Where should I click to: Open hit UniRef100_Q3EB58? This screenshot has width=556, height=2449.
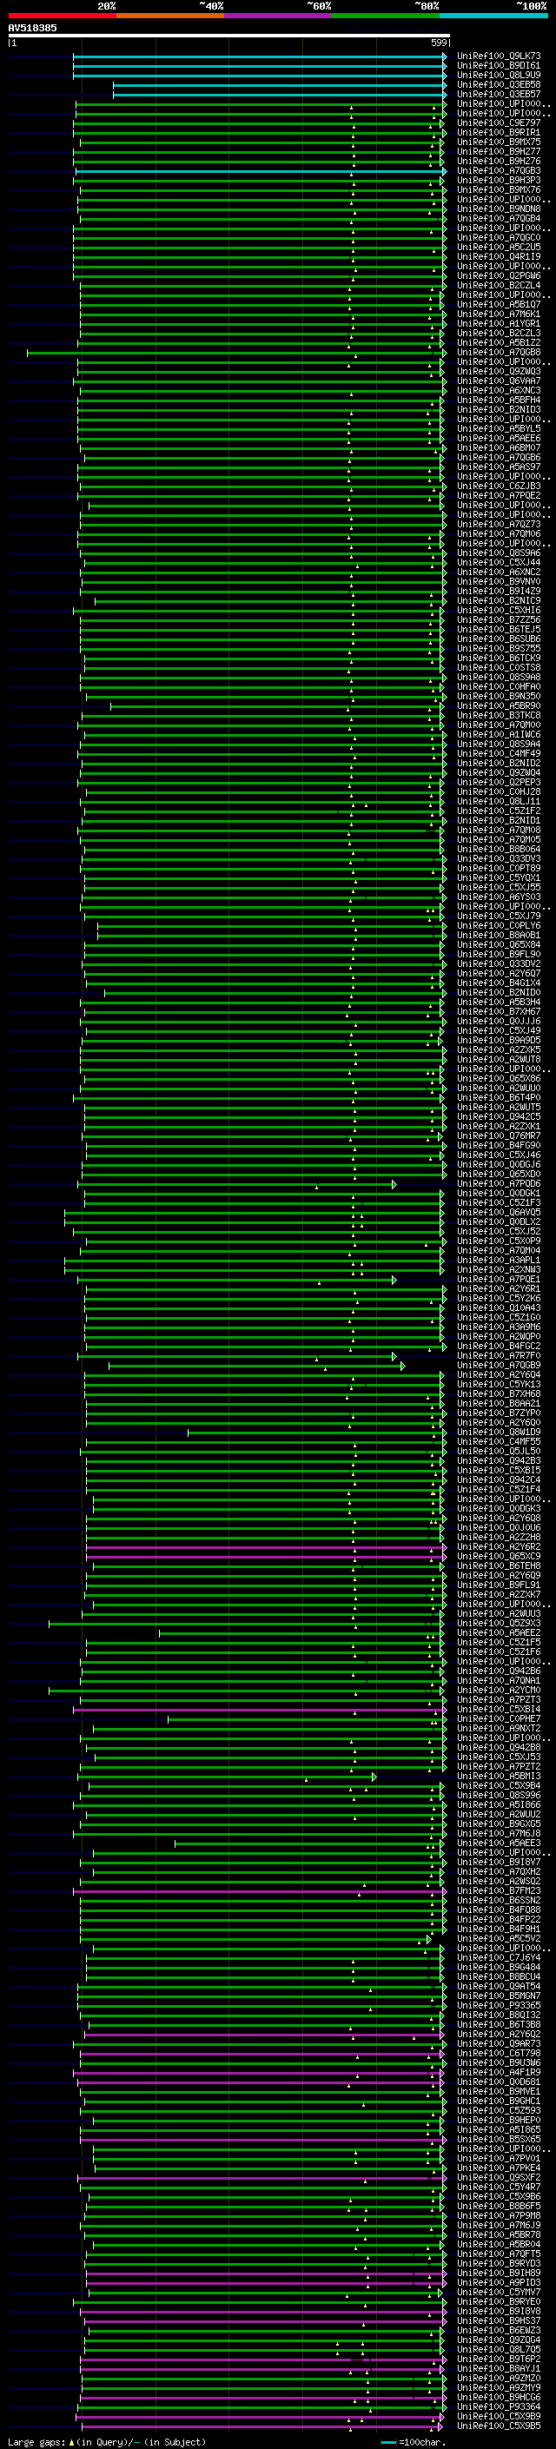click(498, 84)
